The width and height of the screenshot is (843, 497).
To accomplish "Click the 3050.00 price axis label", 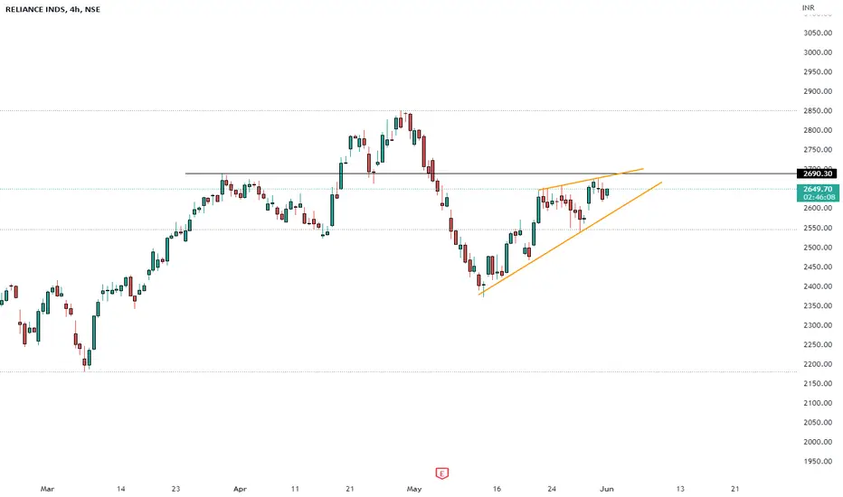I will 817,33.
